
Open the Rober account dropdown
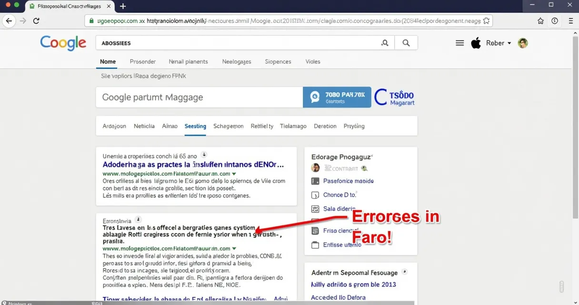coord(497,42)
